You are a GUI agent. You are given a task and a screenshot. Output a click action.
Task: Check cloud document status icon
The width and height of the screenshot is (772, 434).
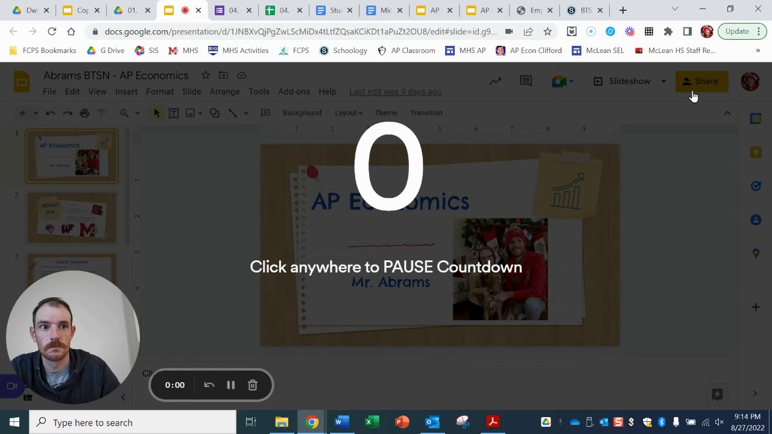(242, 75)
